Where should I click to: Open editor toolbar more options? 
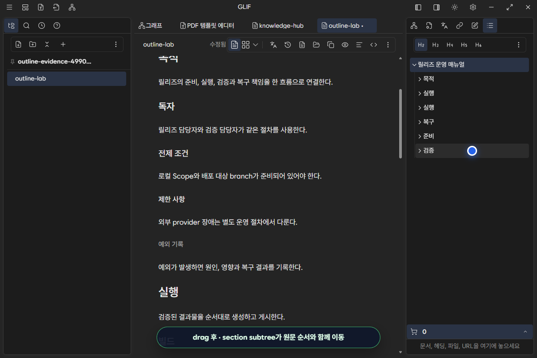click(388, 45)
